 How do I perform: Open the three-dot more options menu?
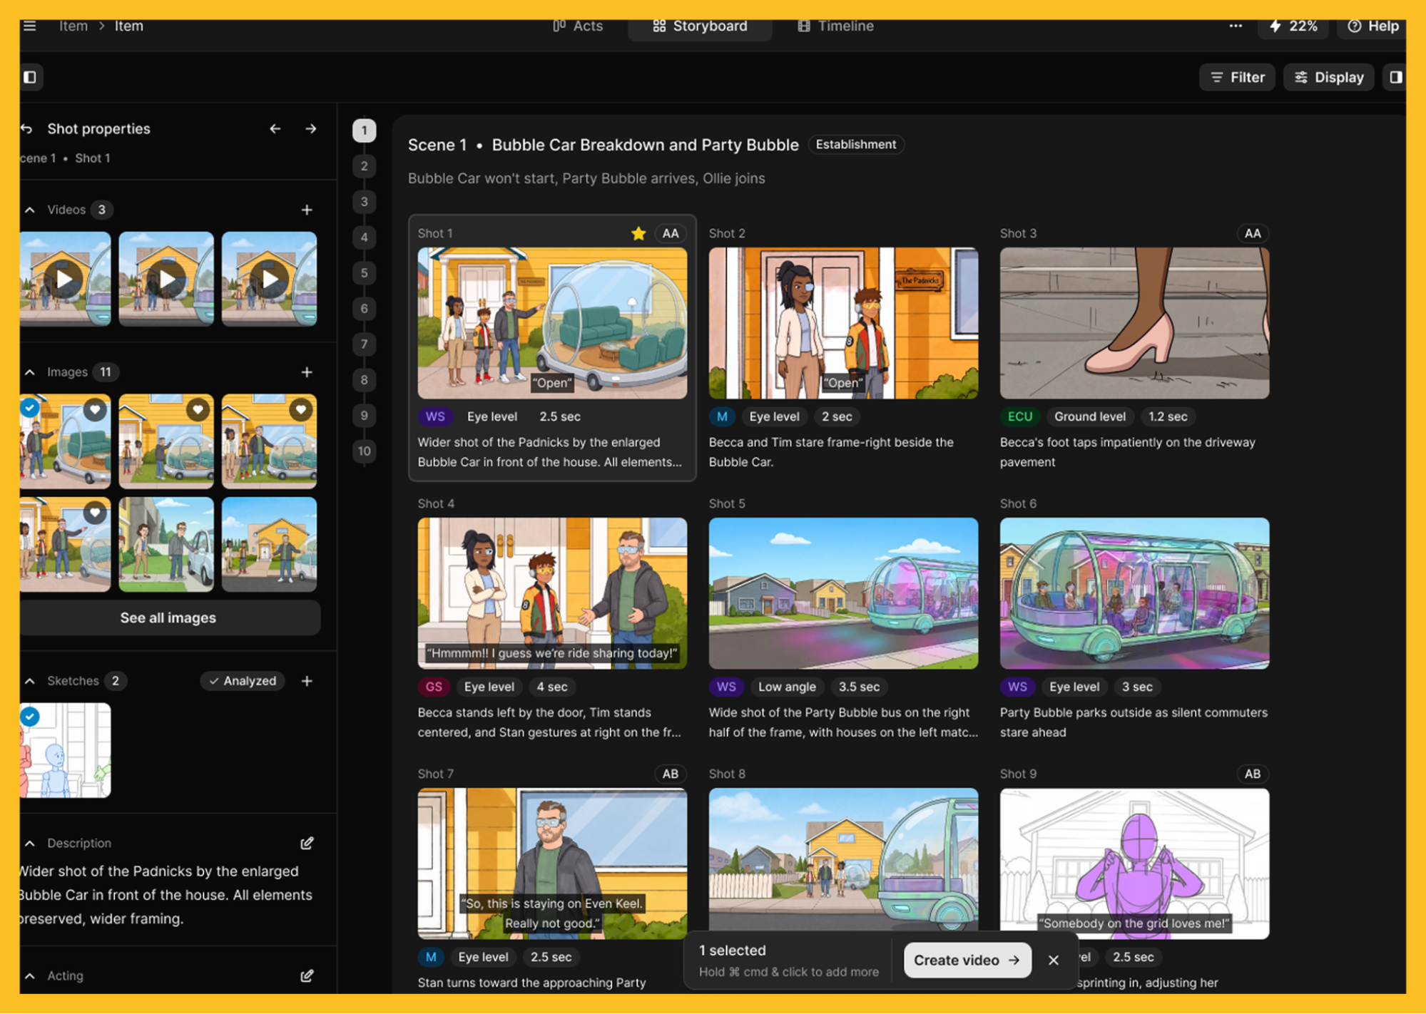tap(1236, 26)
